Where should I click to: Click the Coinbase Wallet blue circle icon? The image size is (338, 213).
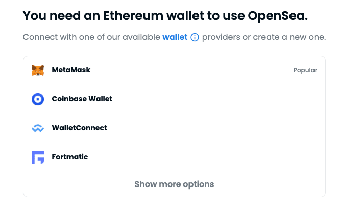coord(38,99)
